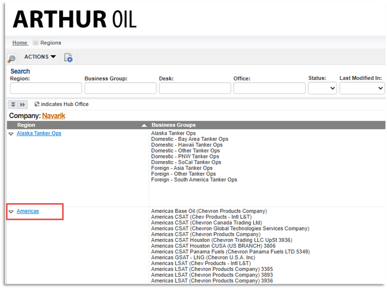Image resolution: width=387 pixels, height=289 pixels.
Task: Go to the Home breadcrumb link
Action: pos(20,43)
